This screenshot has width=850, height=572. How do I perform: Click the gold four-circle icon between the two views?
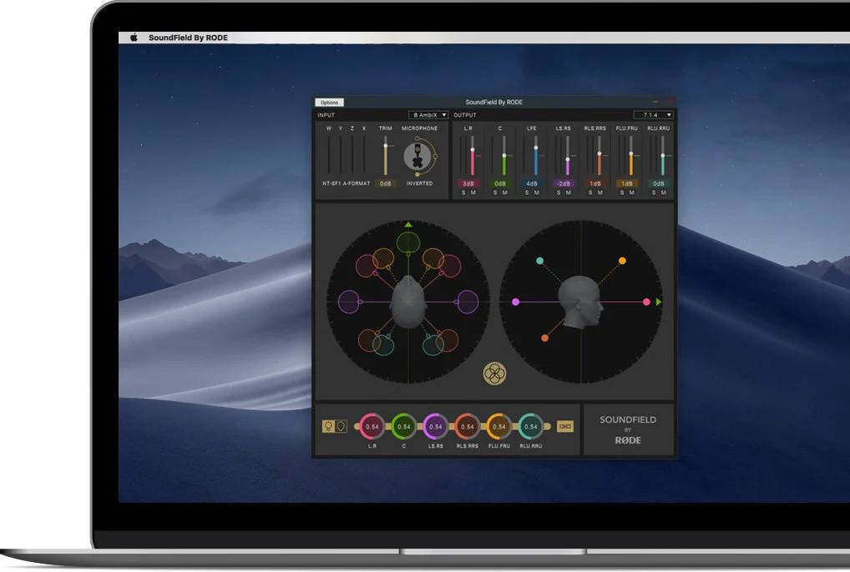click(494, 374)
